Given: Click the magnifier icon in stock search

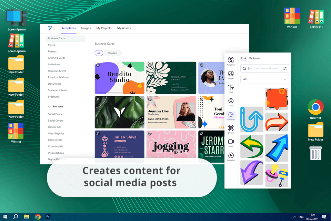Looking at the screenshot, I should pos(244,68).
